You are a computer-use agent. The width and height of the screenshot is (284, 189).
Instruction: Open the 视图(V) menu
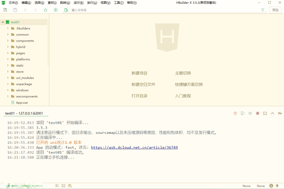tap(106, 3)
